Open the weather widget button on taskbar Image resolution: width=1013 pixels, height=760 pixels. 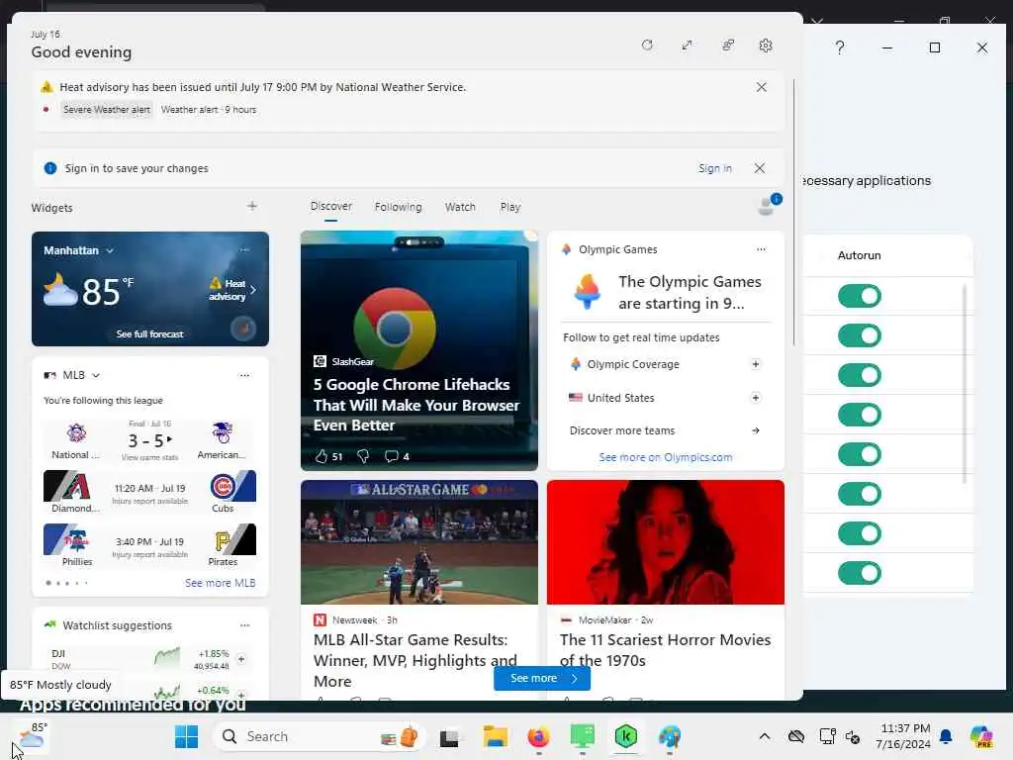click(x=31, y=736)
